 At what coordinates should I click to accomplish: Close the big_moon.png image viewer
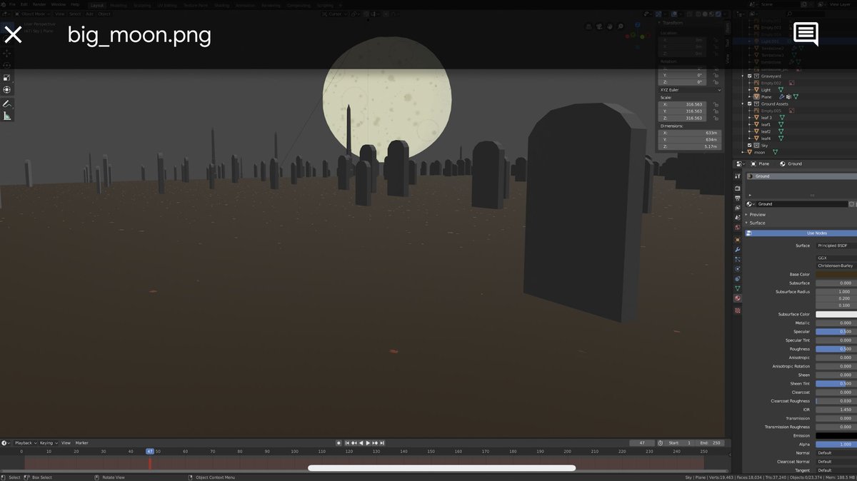click(13, 34)
